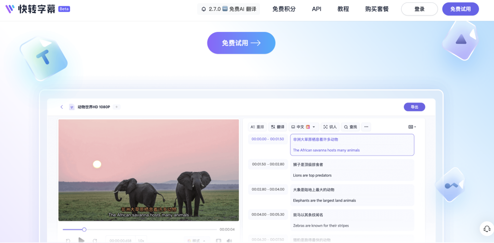Open the 免费积分 page
This screenshot has height=243, width=494.
click(x=284, y=9)
